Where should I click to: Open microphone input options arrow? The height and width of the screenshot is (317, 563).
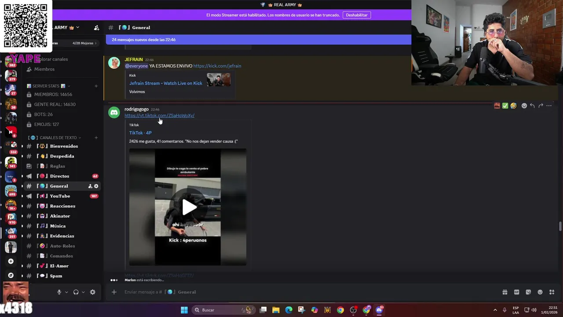point(66,292)
